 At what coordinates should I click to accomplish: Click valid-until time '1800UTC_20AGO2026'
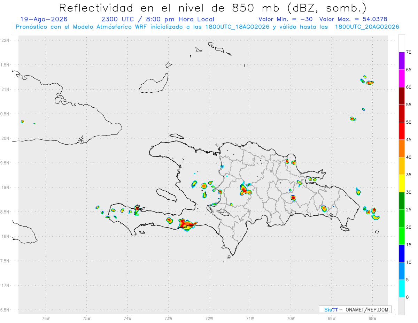367,27
